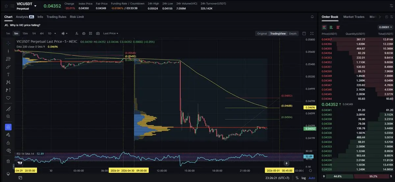Viewport: 395px width, 182px height.
Task: Select the brush drawing tool
Action: [x=8, y=66]
